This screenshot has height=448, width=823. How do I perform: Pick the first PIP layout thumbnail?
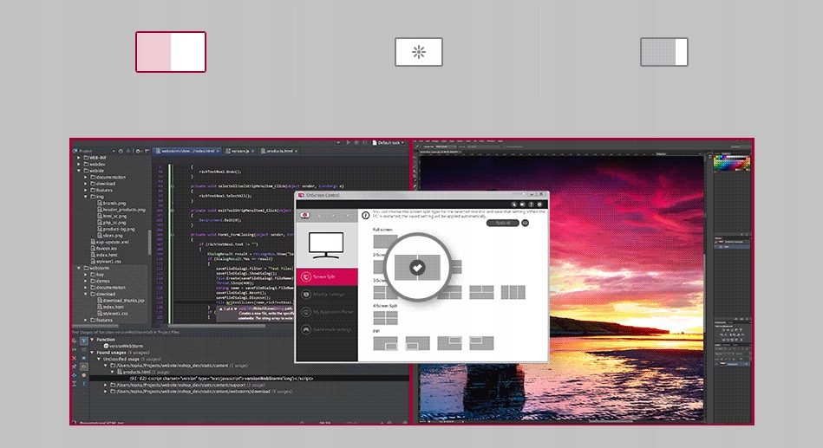click(x=385, y=344)
